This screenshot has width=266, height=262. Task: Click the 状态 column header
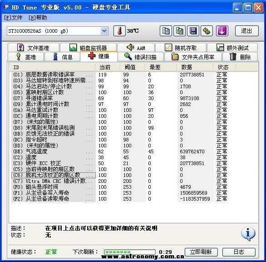click(x=225, y=67)
